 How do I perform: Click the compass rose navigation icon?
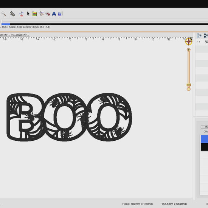coord(189,41)
